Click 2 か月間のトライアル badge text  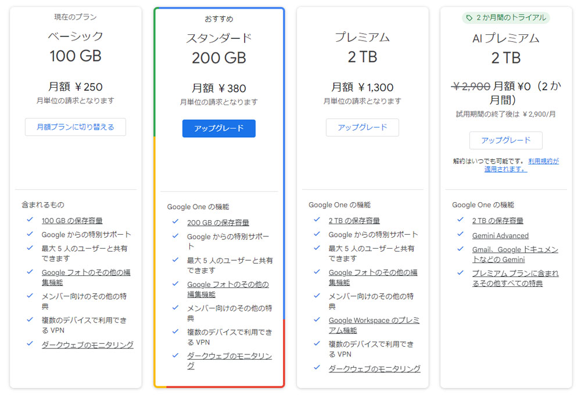click(x=511, y=18)
